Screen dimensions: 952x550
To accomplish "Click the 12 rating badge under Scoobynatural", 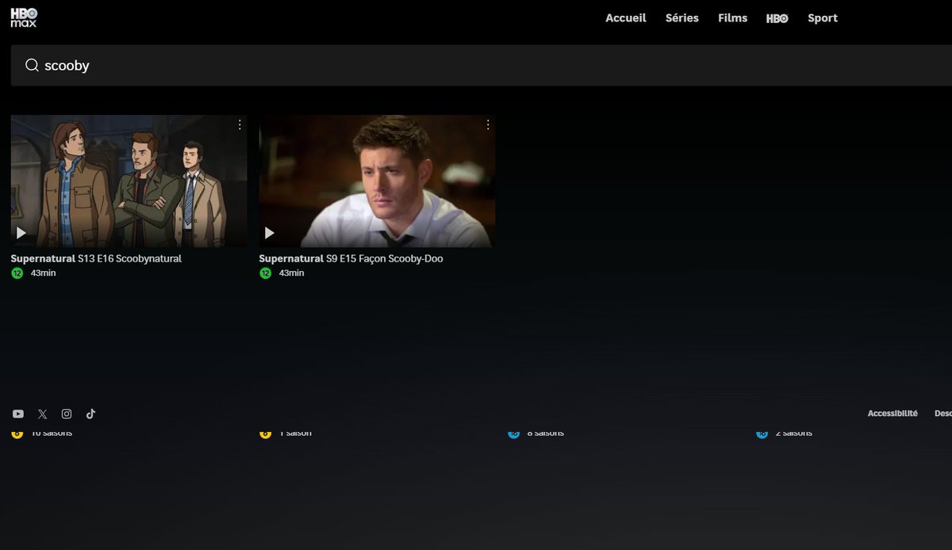I will click(x=17, y=273).
